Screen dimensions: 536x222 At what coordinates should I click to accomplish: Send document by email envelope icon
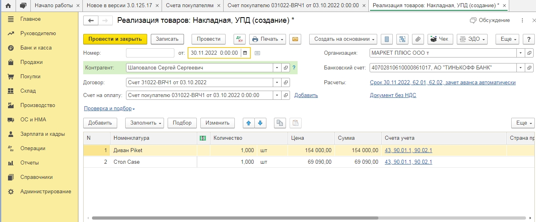click(295, 39)
